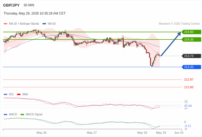Screen dimensions: 202x137
Task: Click the May 26 date marker
Action: coord(42,133)
